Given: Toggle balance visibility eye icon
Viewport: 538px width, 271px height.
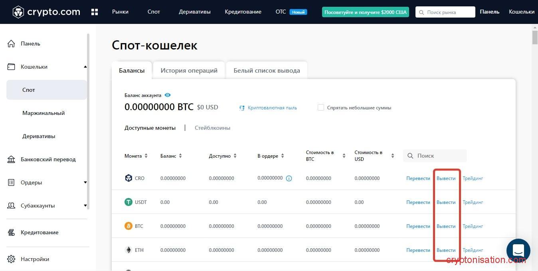Looking at the screenshot, I should point(168,95).
